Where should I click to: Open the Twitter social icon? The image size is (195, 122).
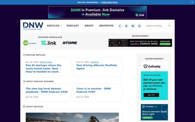click(126, 26)
